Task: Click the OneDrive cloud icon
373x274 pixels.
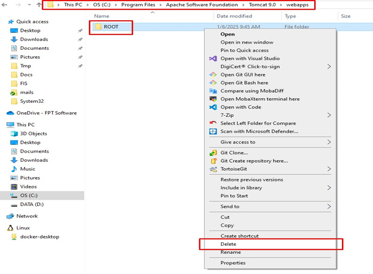Action: click(10, 113)
